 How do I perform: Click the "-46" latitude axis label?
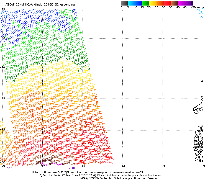pyautogui.click(x=2, y=98)
